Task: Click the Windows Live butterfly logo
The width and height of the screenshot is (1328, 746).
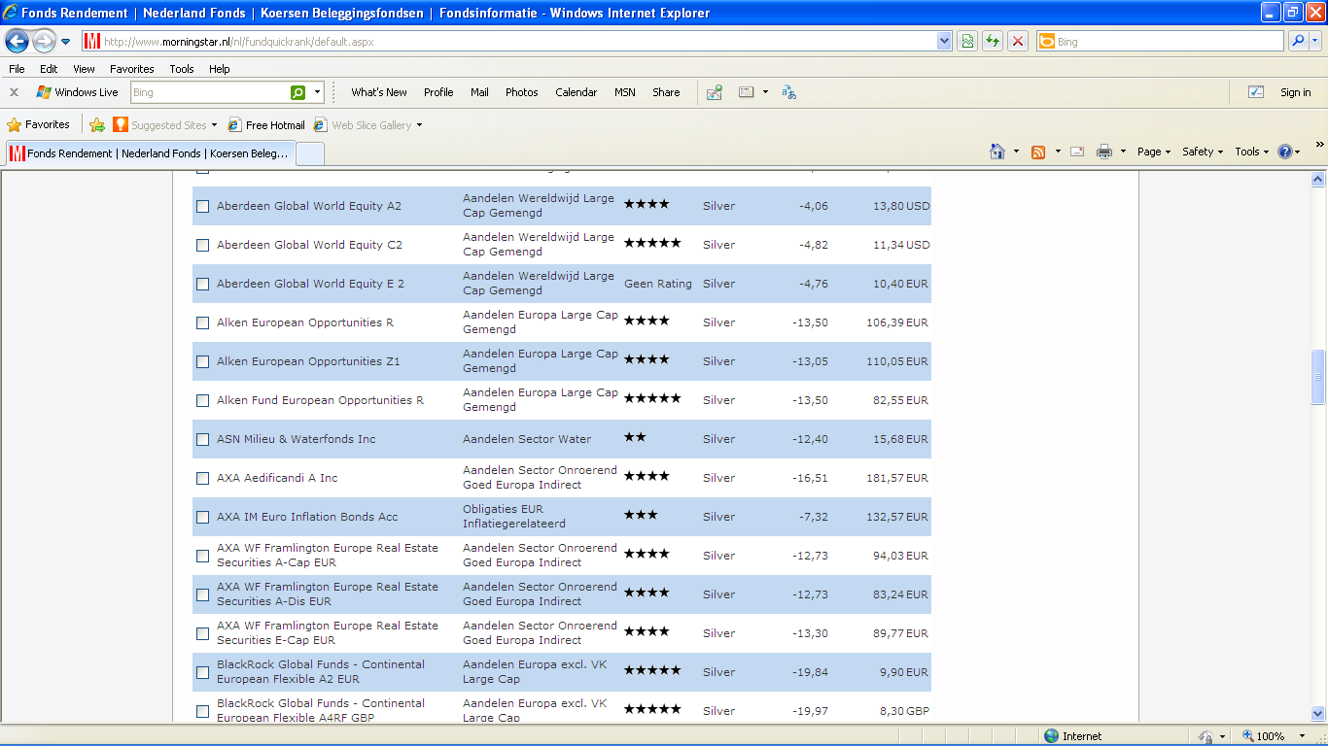Action: pyautogui.click(x=44, y=92)
